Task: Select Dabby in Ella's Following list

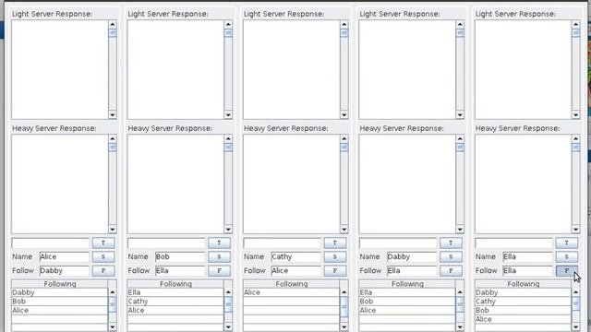Action: (x=523, y=292)
